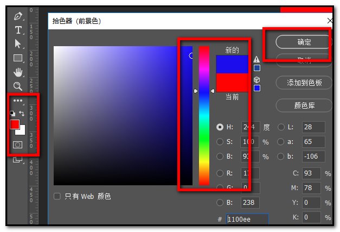Select the Path Selection arrow tool

click(18, 43)
